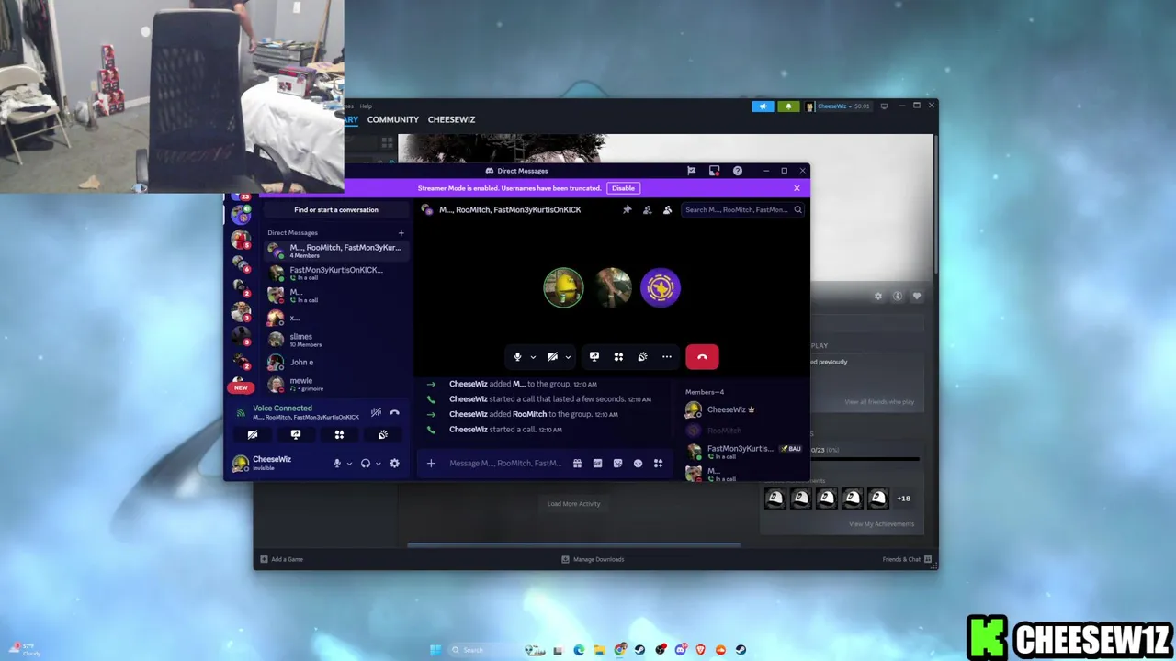
Task: Dismiss the Streamer Mode banner
Action: pos(797,188)
